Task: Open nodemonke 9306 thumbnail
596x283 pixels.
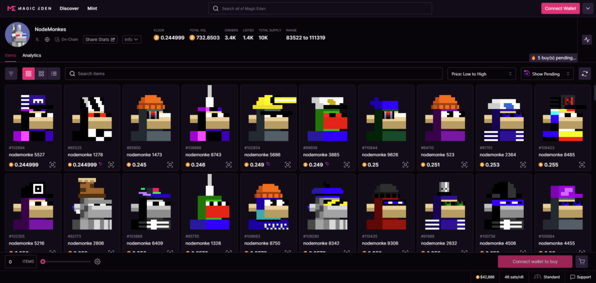Action: click(386, 203)
